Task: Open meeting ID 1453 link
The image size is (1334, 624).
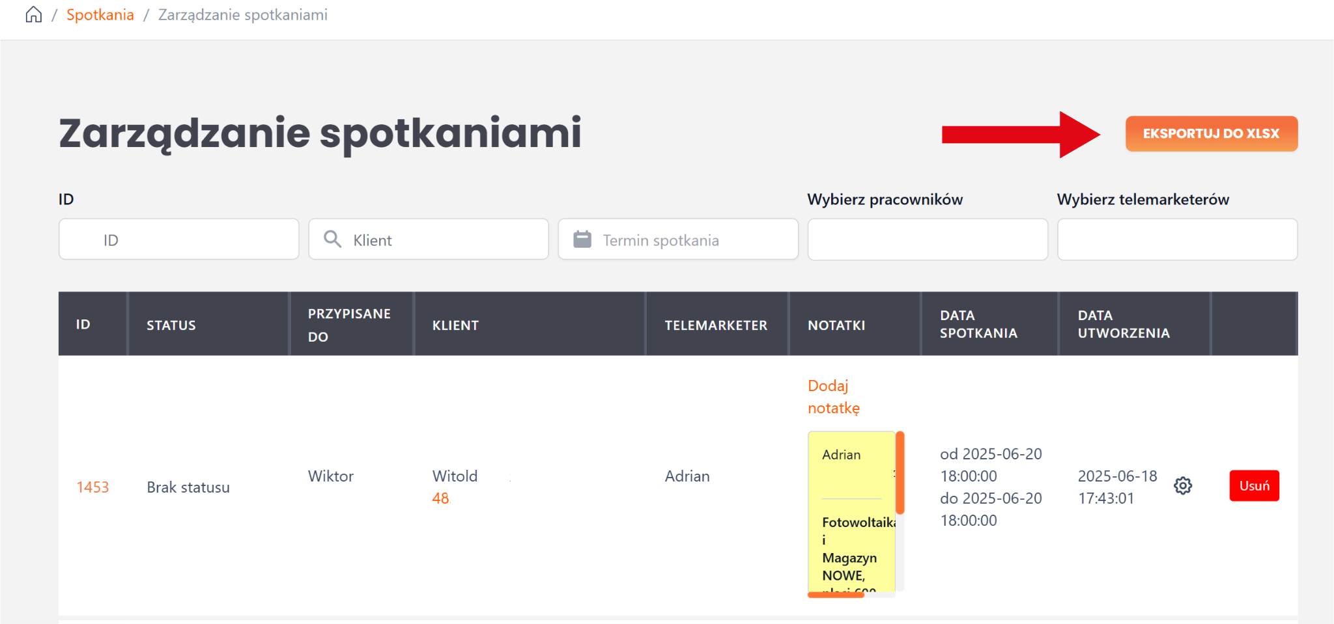Action: [92, 487]
